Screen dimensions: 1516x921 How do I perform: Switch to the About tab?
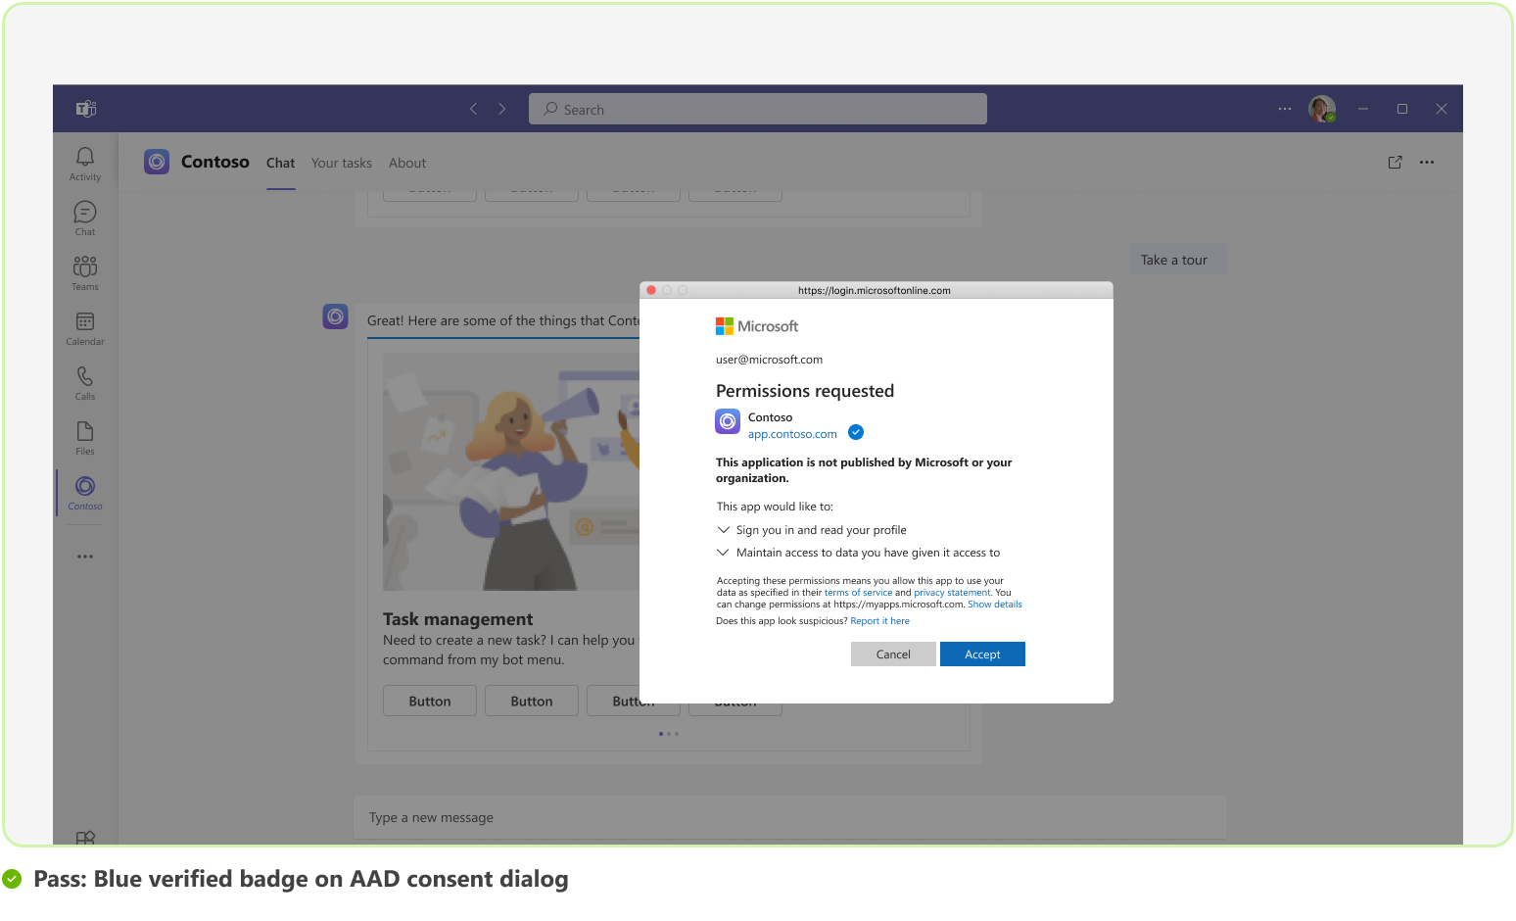point(407,163)
